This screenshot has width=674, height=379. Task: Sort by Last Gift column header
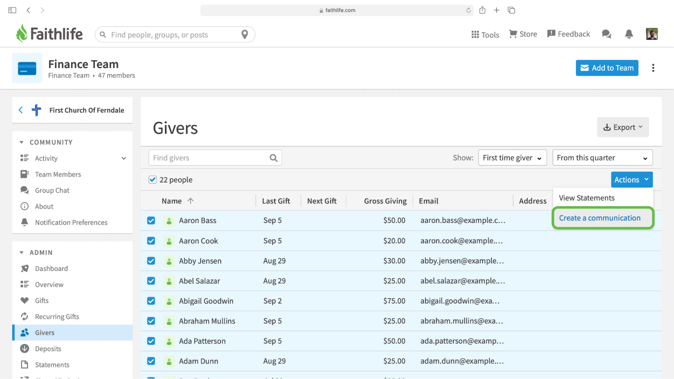276,201
